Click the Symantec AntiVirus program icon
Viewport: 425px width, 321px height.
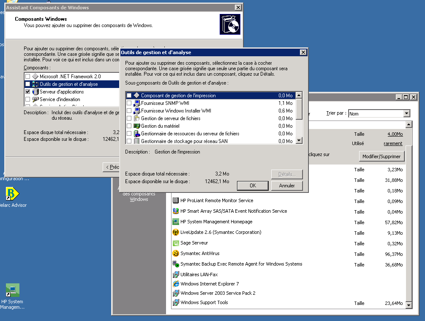(x=176, y=253)
